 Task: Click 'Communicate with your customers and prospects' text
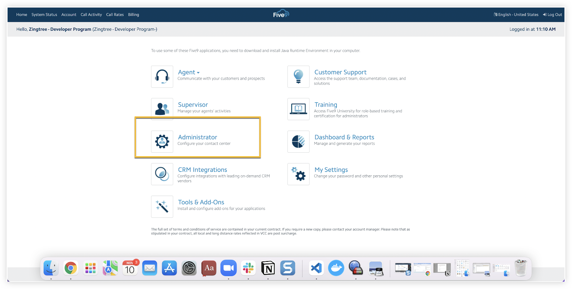coord(221,79)
